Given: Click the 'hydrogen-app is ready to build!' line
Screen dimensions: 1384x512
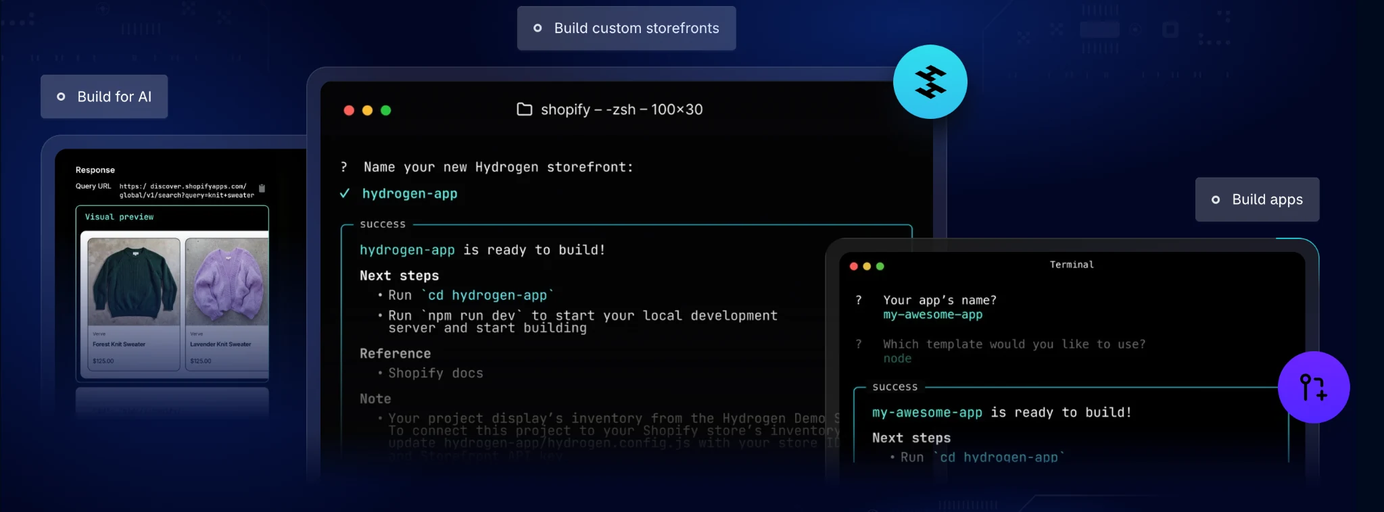Looking at the screenshot, I should 482,250.
